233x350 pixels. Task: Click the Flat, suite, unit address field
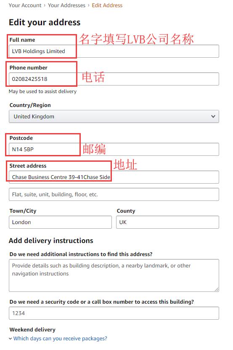click(114, 195)
